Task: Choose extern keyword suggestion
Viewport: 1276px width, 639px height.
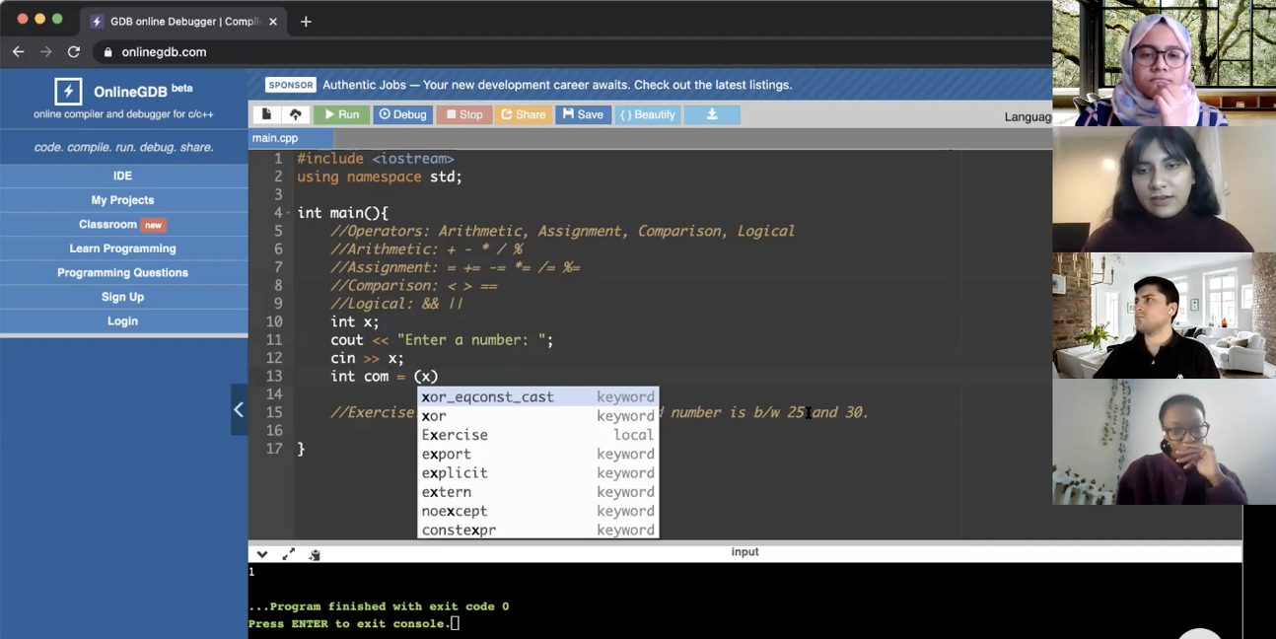Action: pyautogui.click(x=538, y=492)
